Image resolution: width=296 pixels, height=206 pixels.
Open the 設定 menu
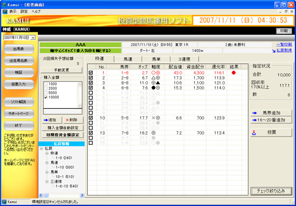(24, 11)
